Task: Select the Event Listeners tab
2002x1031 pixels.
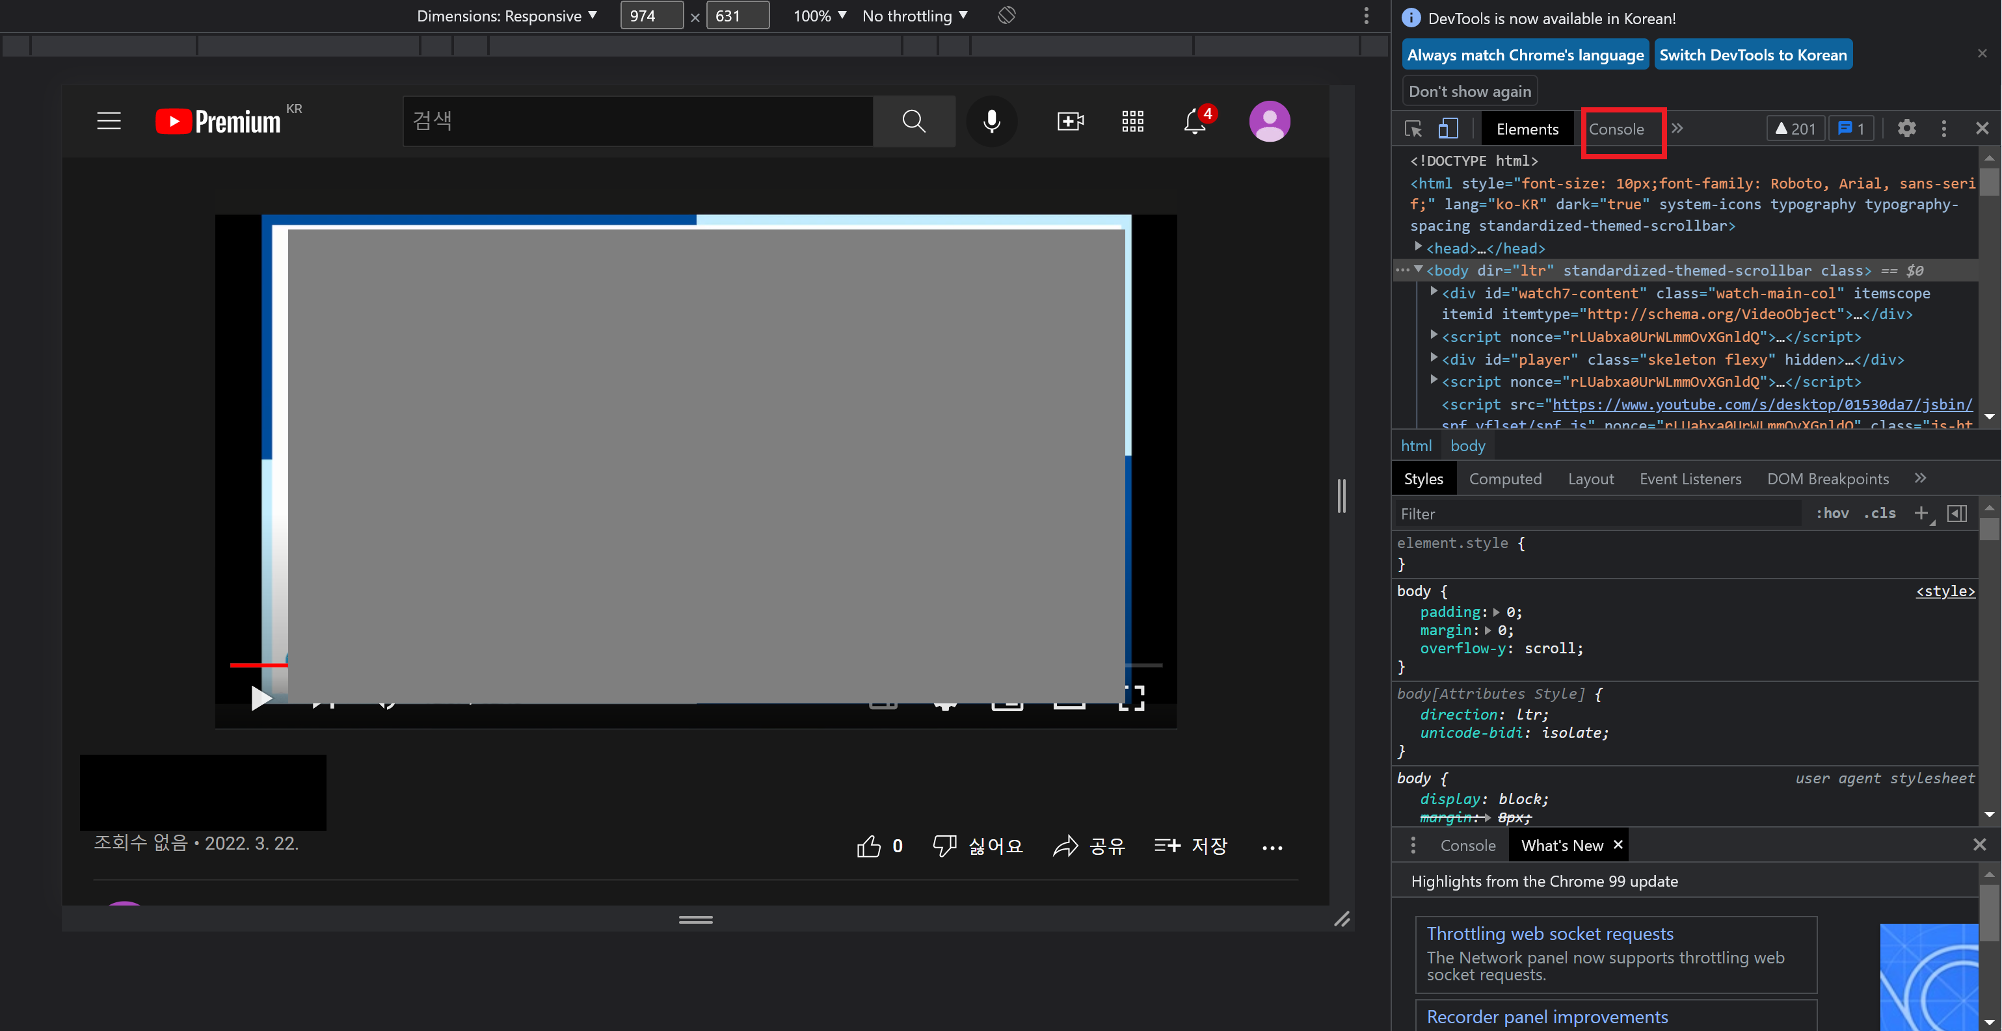Action: click(x=1690, y=479)
